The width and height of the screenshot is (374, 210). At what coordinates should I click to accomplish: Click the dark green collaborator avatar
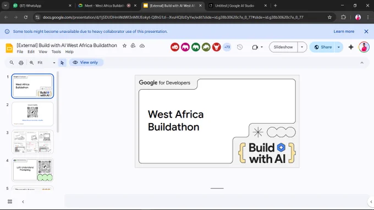pos(196,47)
